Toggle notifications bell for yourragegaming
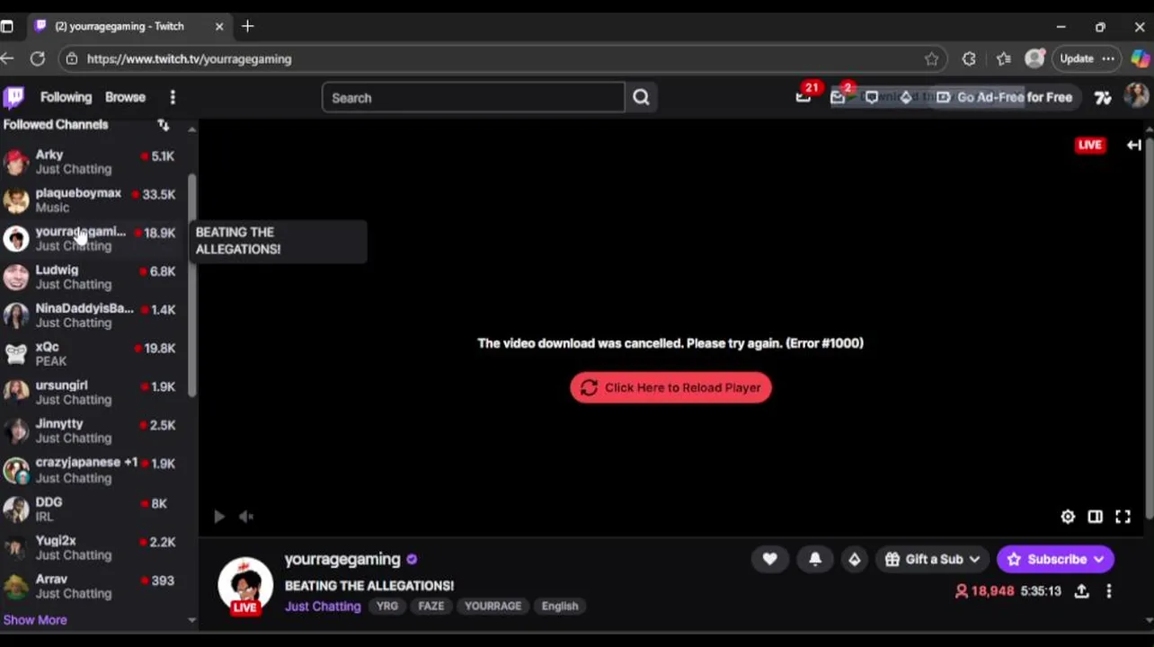 tap(815, 559)
